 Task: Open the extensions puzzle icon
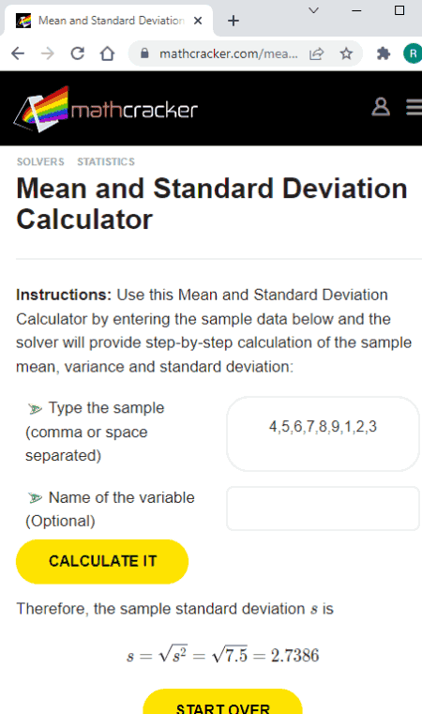click(x=384, y=53)
